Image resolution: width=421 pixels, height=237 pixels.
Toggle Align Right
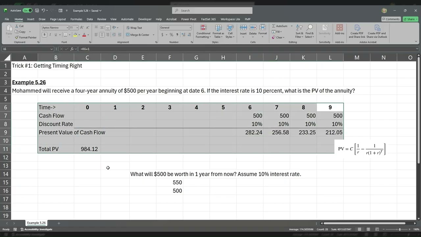[107, 35]
